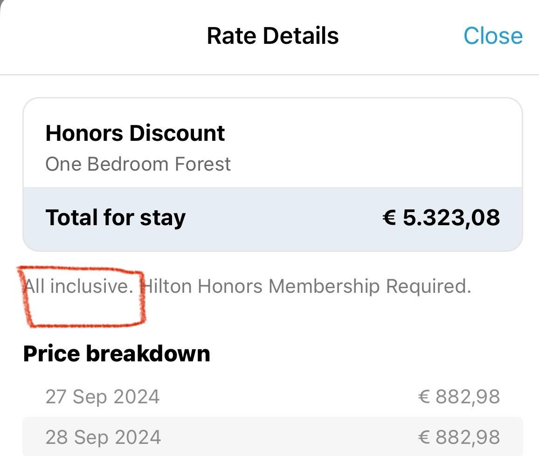Tap the euro symbol in Total for stay
The height and width of the screenshot is (456, 539).
pos(389,218)
